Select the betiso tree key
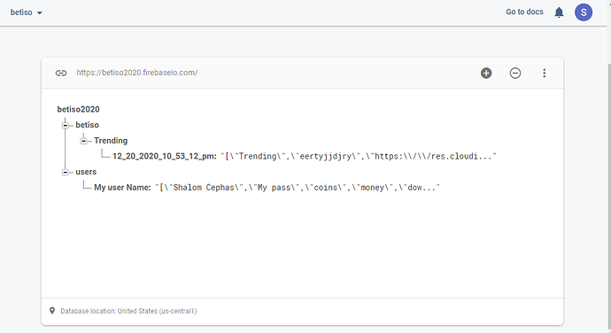This screenshot has width=611, height=333. coord(88,125)
